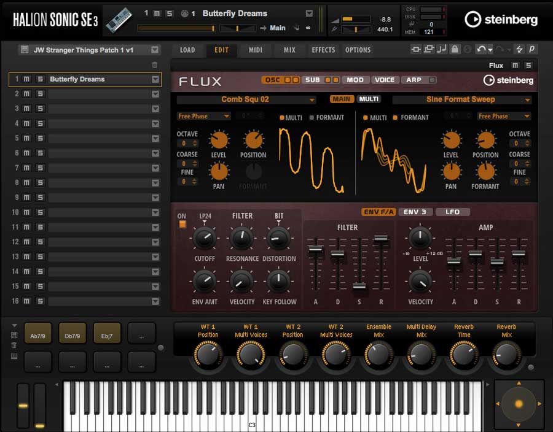The image size is (553, 432).
Task: Mute slot 2 in the slot list
Action: (26, 94)
